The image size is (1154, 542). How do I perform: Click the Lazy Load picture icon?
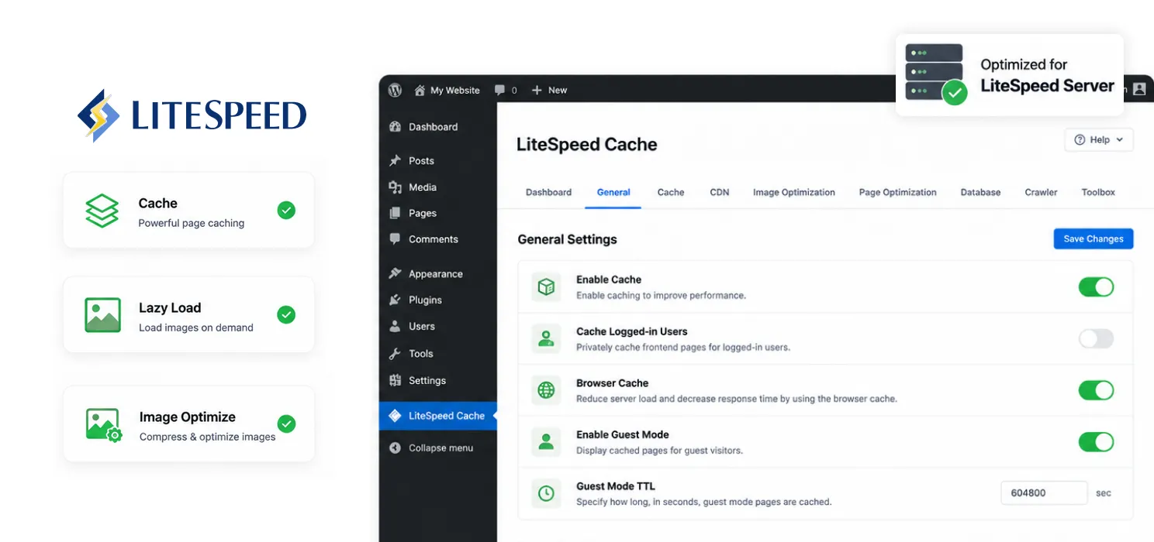tap(102, 315)
